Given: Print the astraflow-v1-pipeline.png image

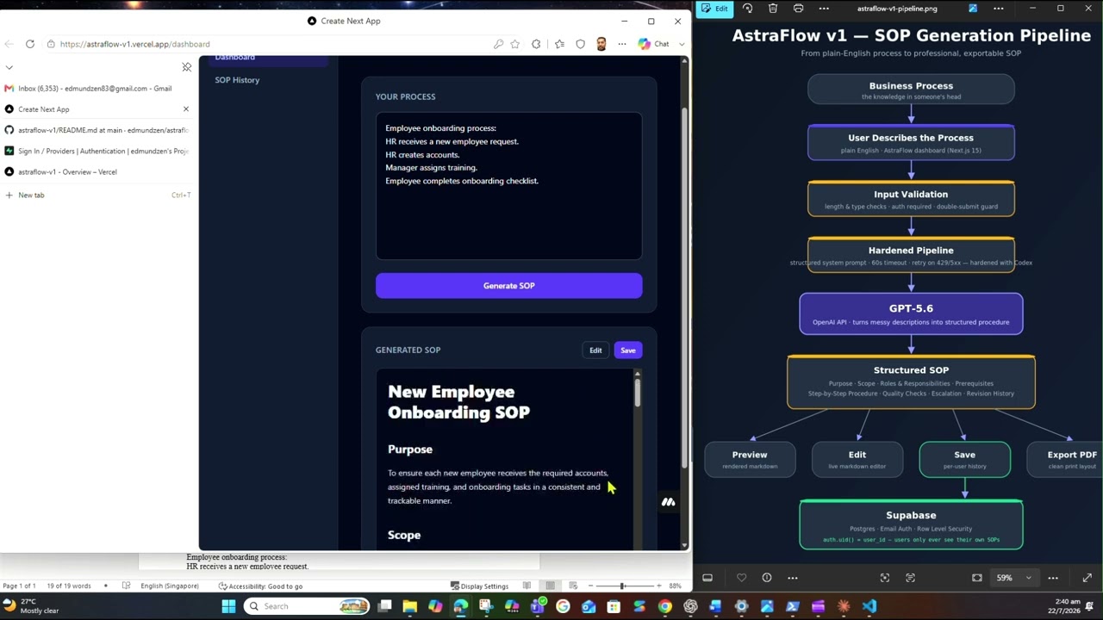Looking at the screenshot, I should click(798, 9).
